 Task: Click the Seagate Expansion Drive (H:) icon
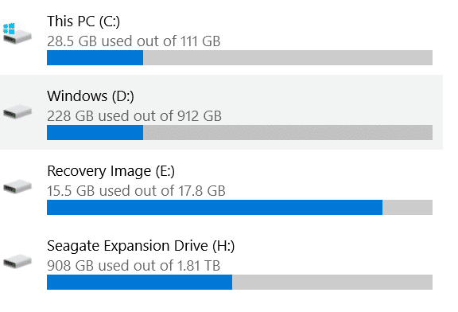point(17,261)
